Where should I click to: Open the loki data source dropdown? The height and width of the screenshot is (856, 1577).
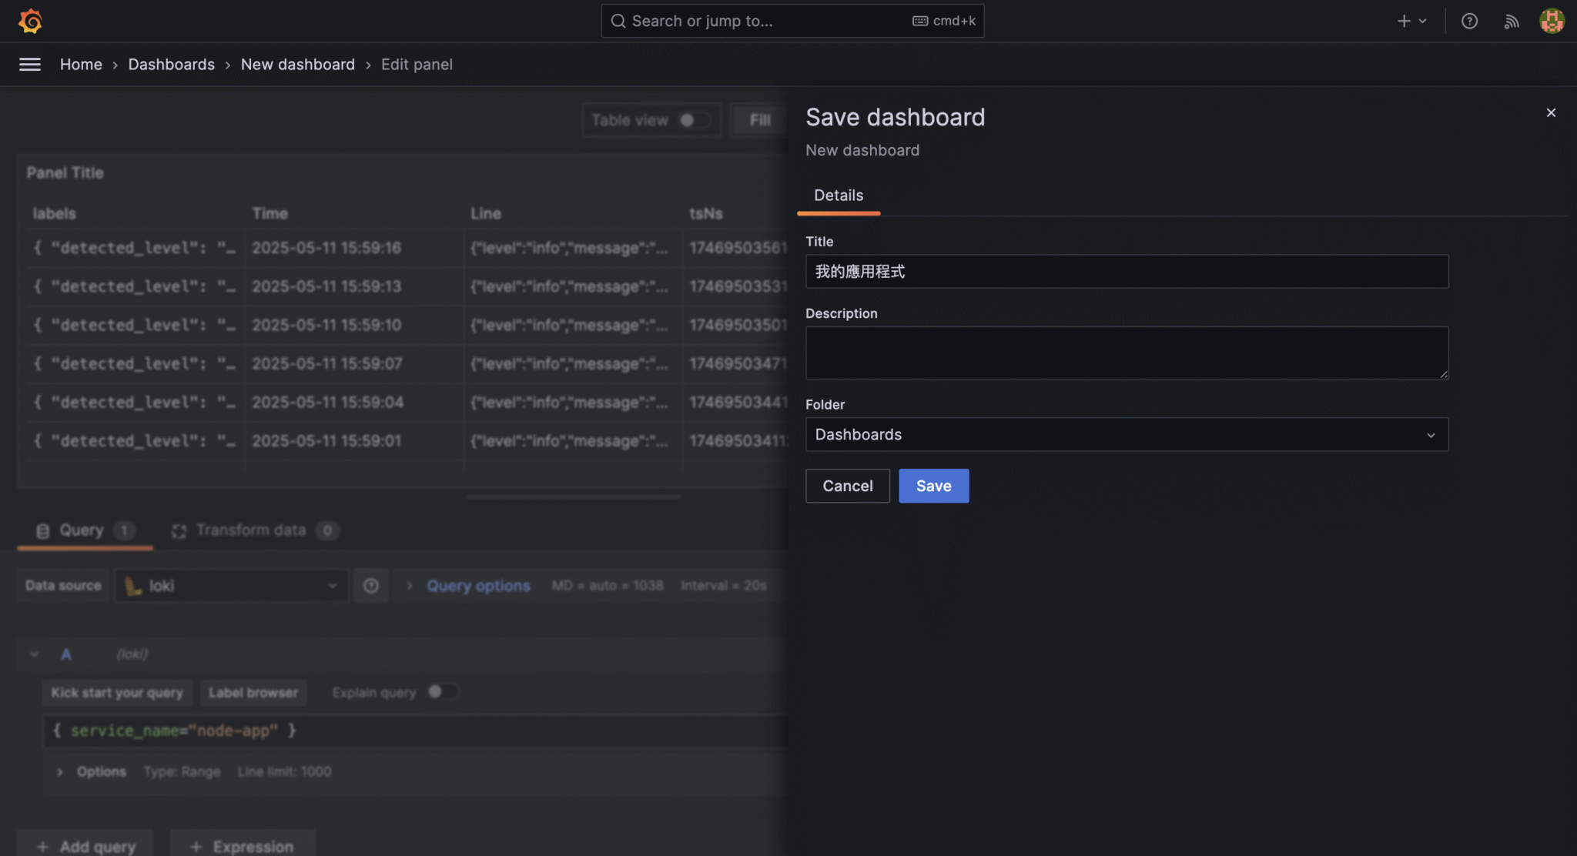click(231, 586)
